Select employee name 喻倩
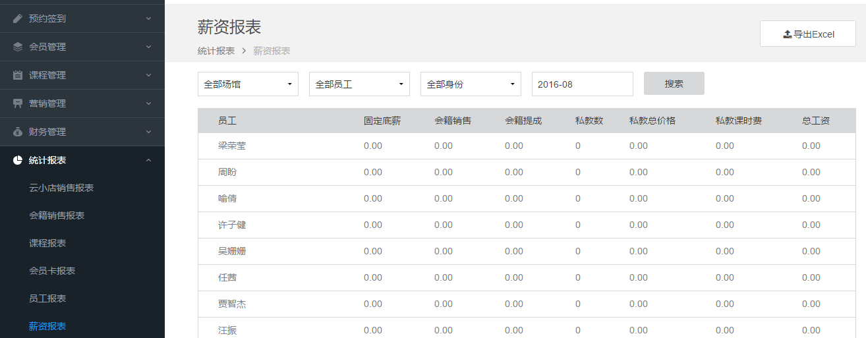The height and width of the screenshot is (338, 866). [x=227, y=198]
